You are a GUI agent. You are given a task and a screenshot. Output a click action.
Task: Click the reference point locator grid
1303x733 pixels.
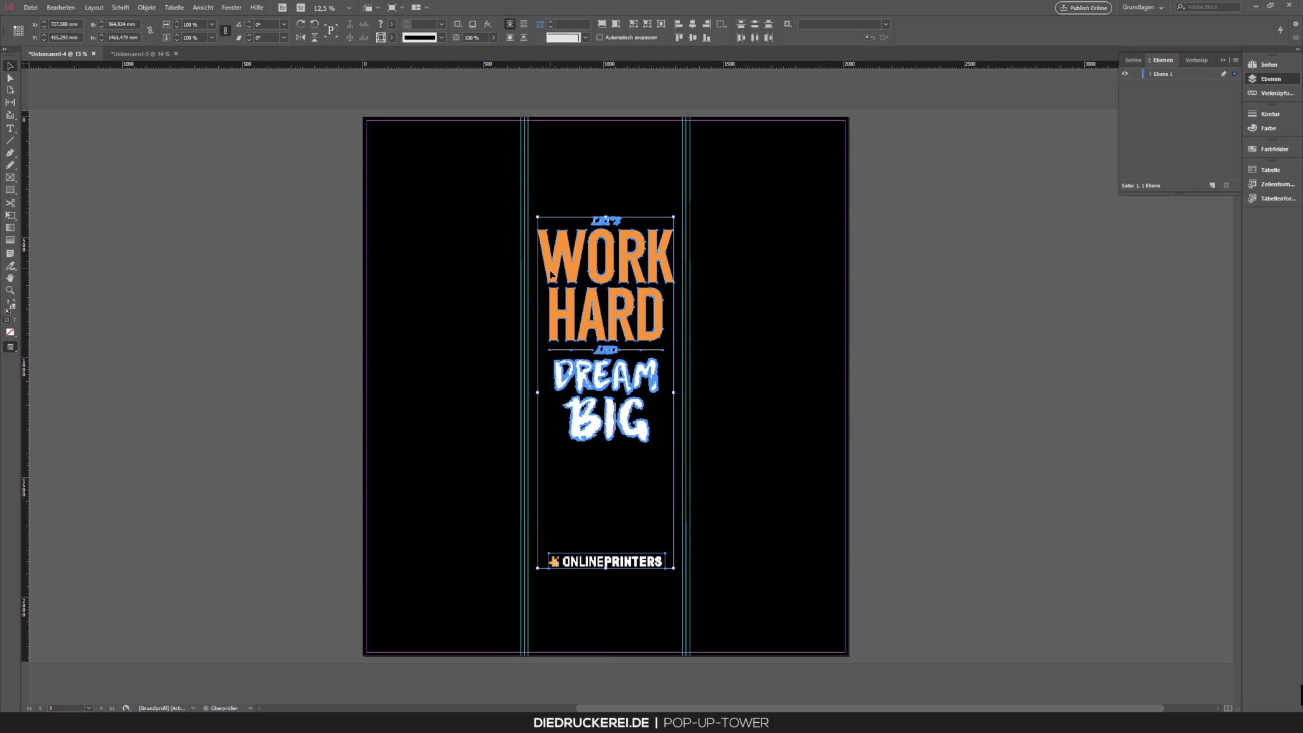[x=18, y=31]
